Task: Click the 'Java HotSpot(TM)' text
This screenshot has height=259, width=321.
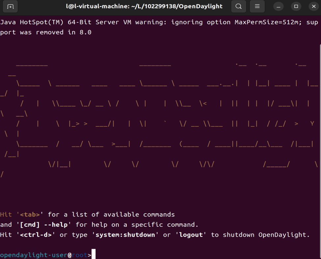Action: point(32,22)
